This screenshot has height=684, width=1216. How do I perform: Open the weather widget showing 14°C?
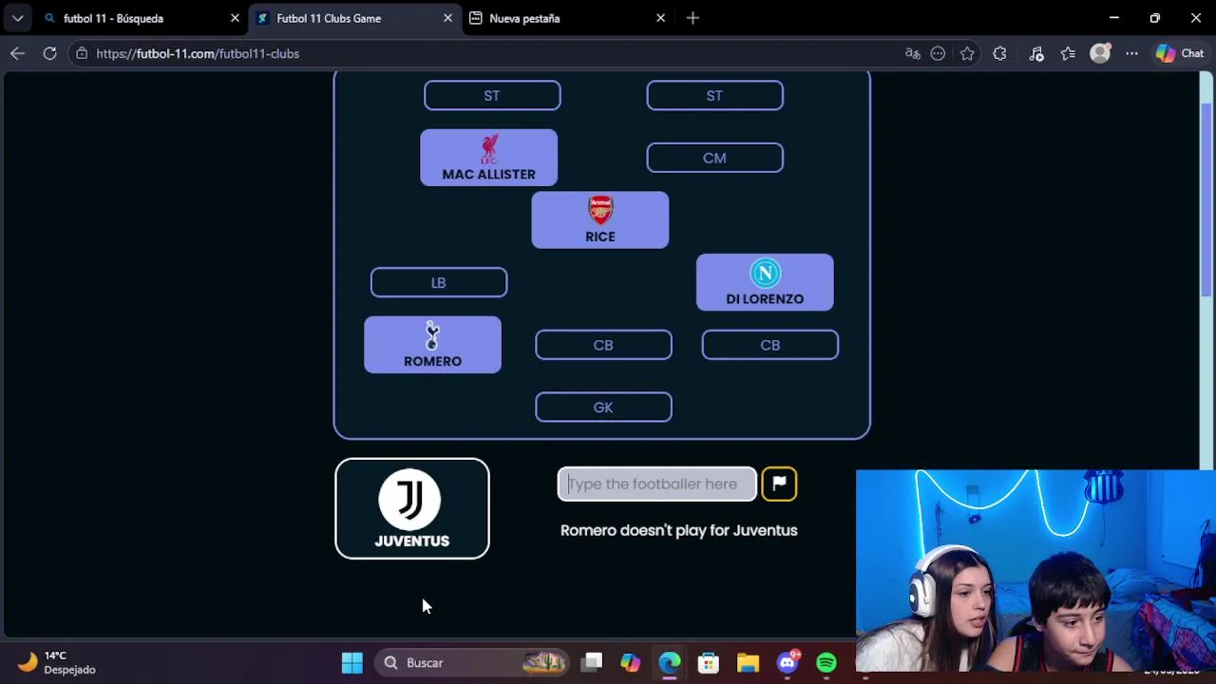pyautogui.click(x=57, y=662)
